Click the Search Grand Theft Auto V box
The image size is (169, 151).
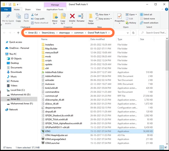tap(152, 33)
